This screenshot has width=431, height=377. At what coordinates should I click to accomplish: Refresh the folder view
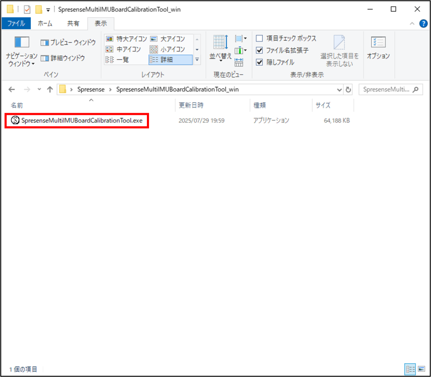tap(348, 90)
